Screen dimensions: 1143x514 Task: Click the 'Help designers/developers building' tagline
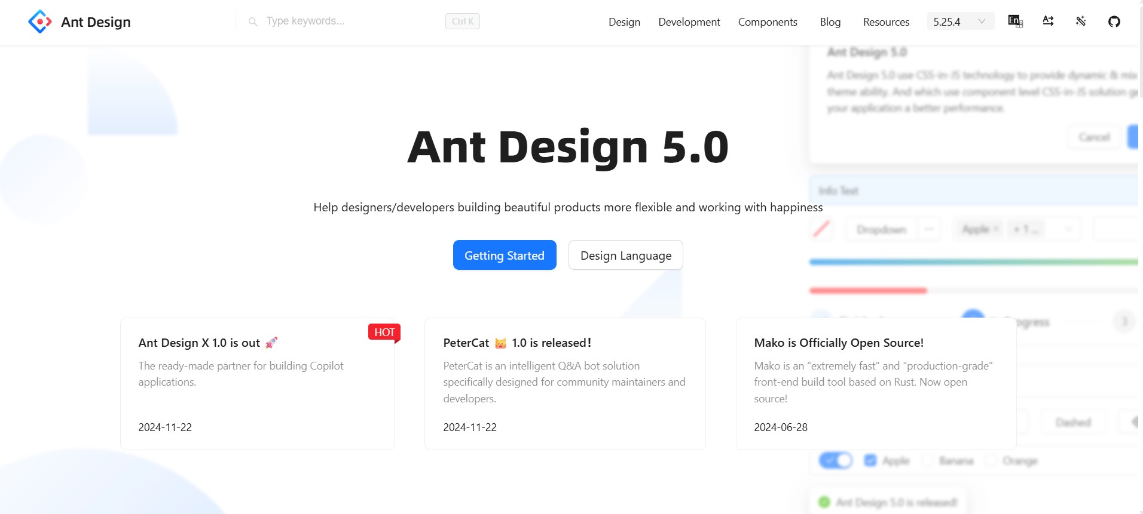(568, 207)
